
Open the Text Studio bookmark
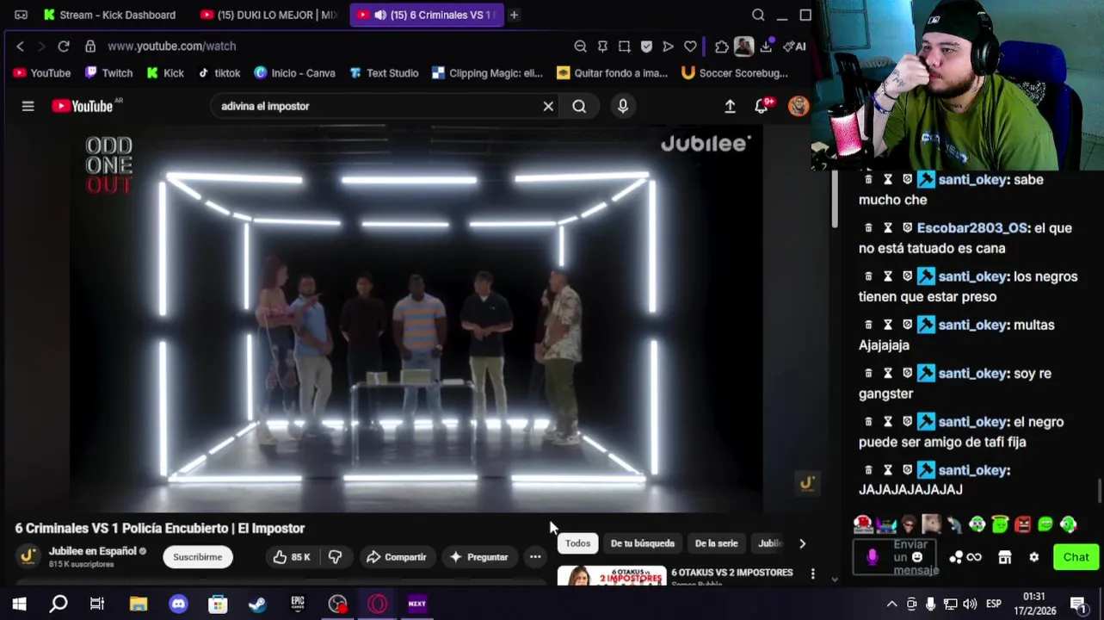click(x=384, y=73)
